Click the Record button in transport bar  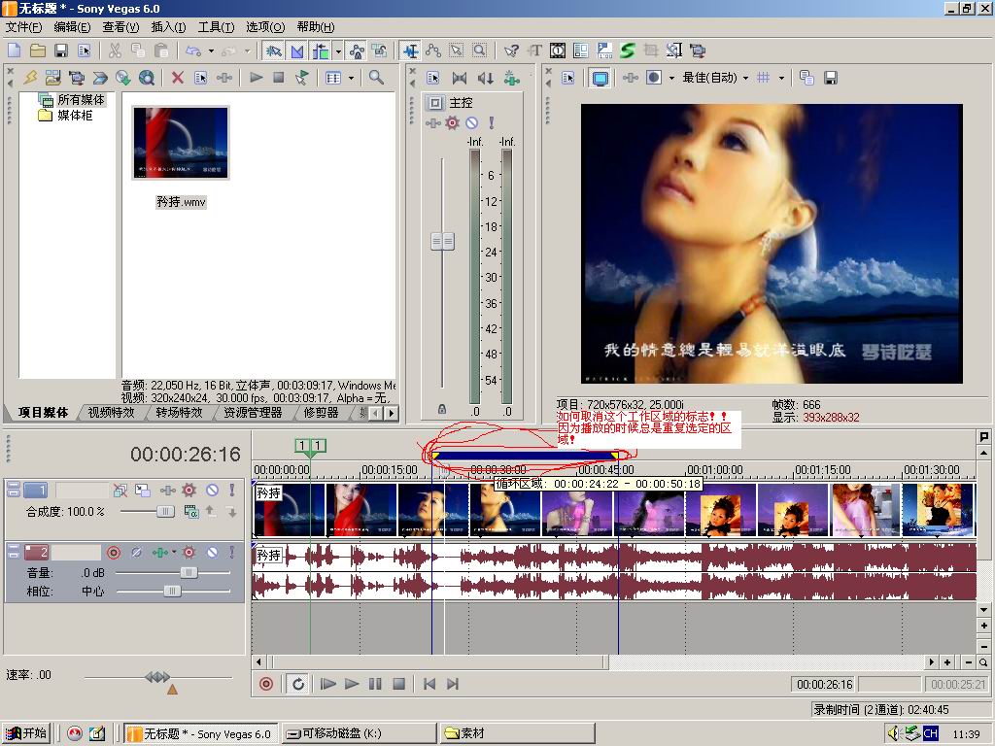click(266, 684)
